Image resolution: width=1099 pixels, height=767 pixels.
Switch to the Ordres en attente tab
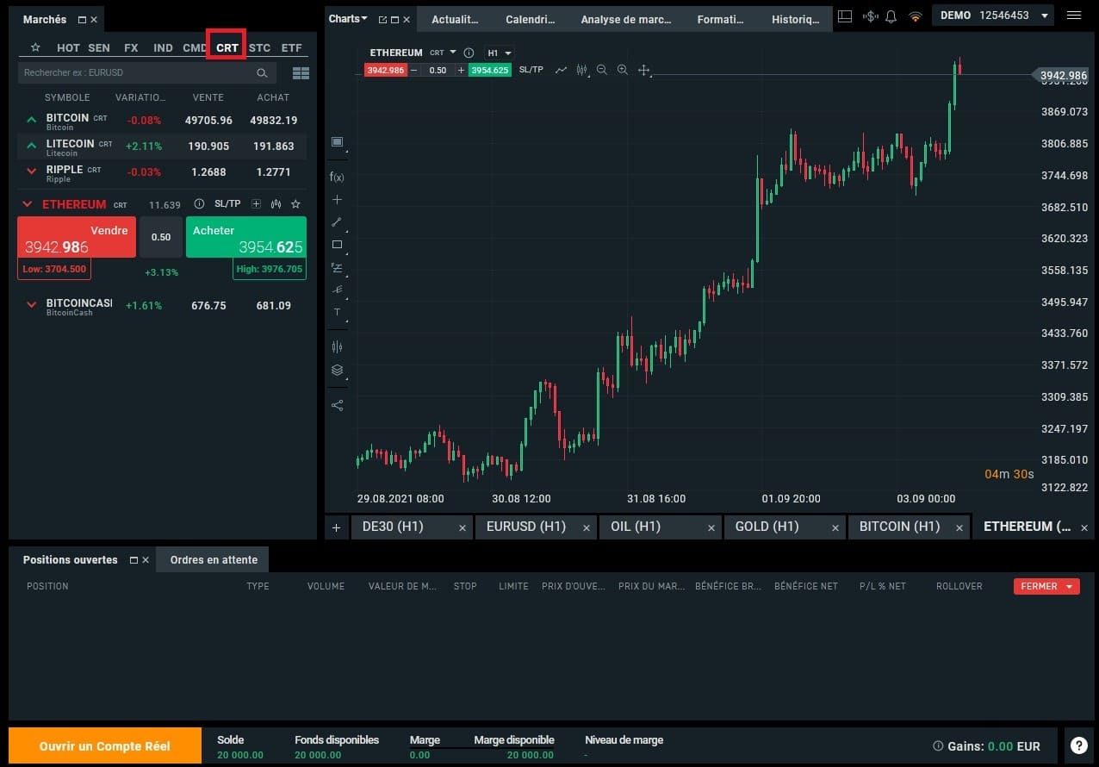tap(214, 560)
